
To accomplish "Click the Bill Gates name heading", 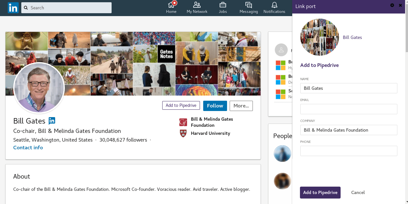I will pos(29,121).
